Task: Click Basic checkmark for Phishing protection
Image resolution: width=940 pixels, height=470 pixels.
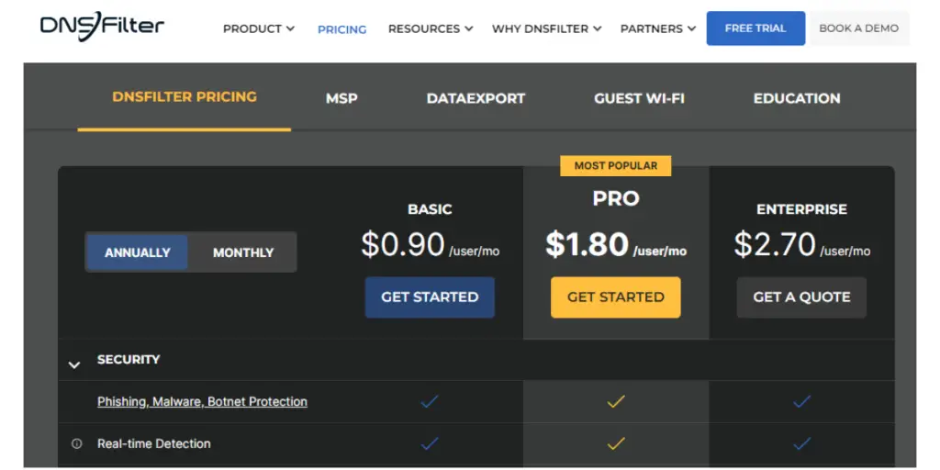Action: 430,401
